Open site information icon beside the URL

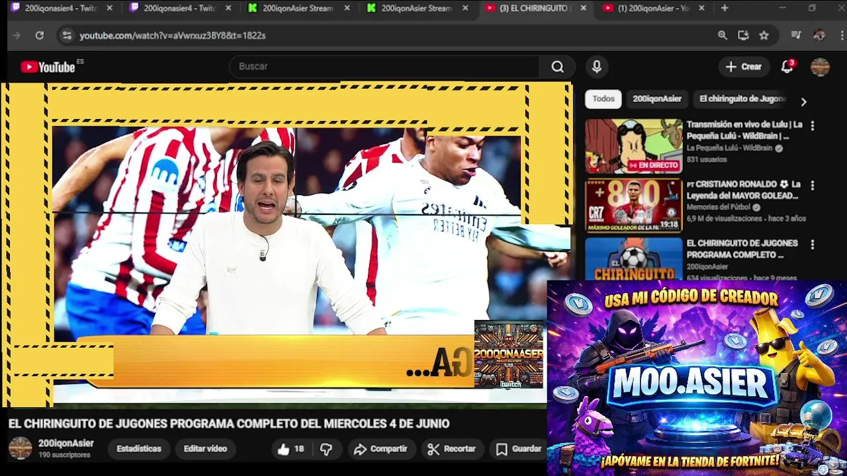click(66, 36)
